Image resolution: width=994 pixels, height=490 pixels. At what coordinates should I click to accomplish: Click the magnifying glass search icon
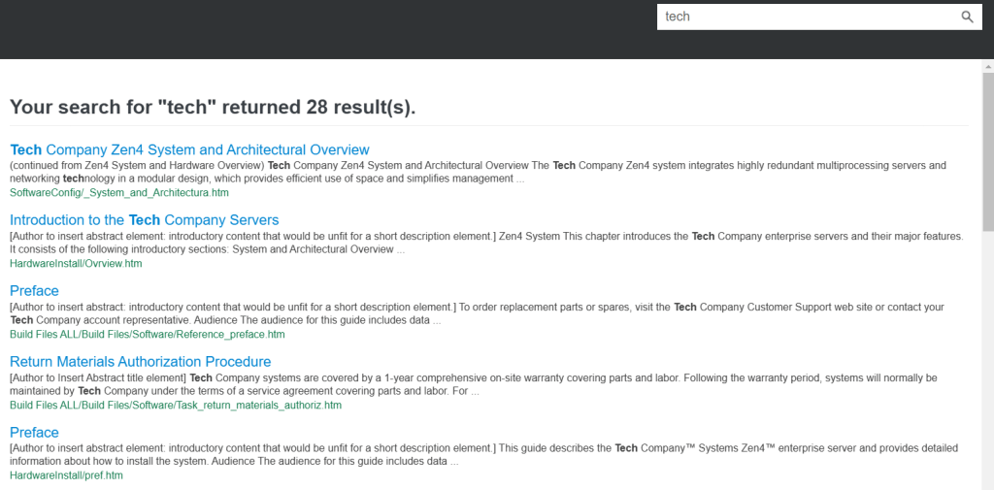(967, 17)
